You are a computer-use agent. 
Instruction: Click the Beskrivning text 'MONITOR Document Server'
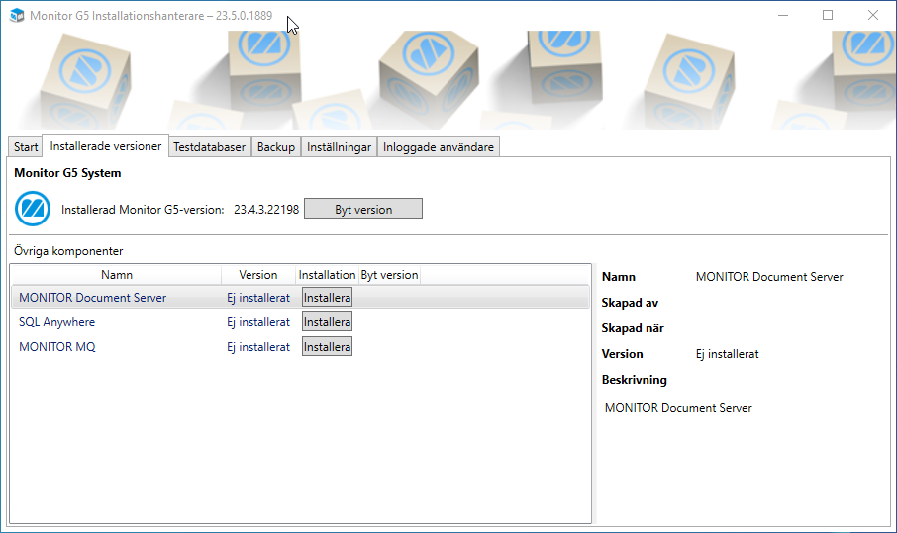(x=678, y=407)
